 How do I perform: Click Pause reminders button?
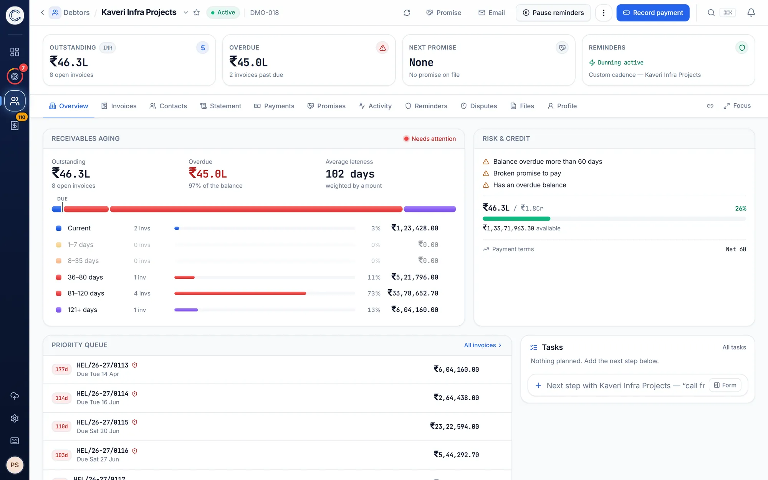553,13
